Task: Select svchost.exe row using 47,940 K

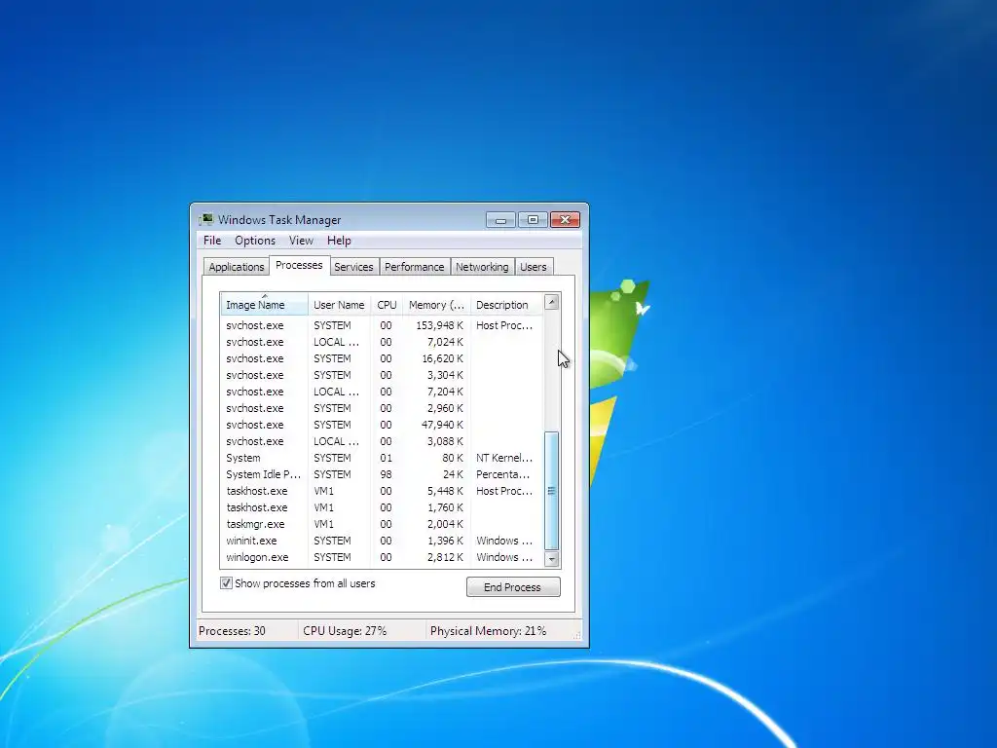Action: (382, 425)
